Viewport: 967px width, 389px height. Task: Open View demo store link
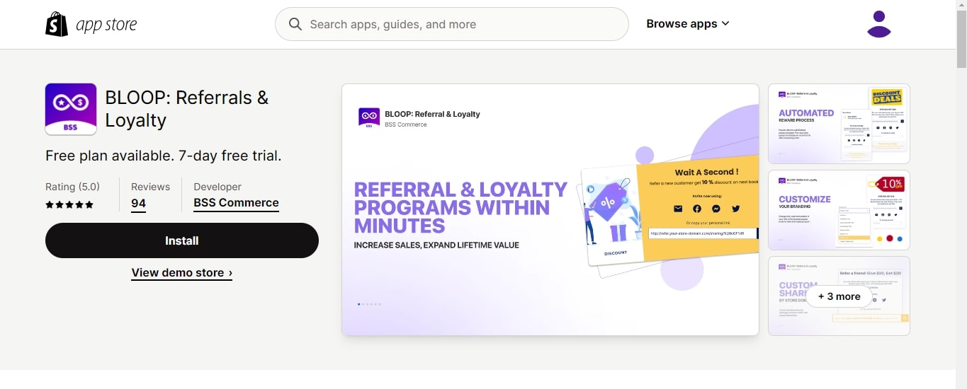pos(182,273)
